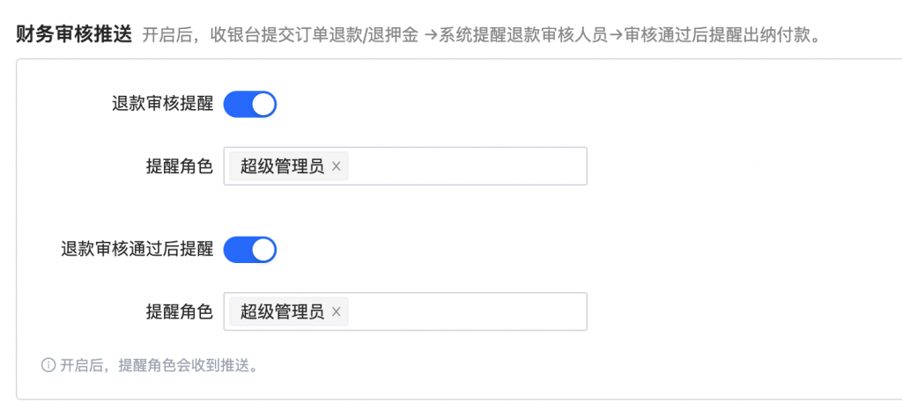Turn off 退款审核通过后提醒 switch
Image resolution: width=902 pixels, height=417 pixels.
pyautogui.click(x=250, y=250)
